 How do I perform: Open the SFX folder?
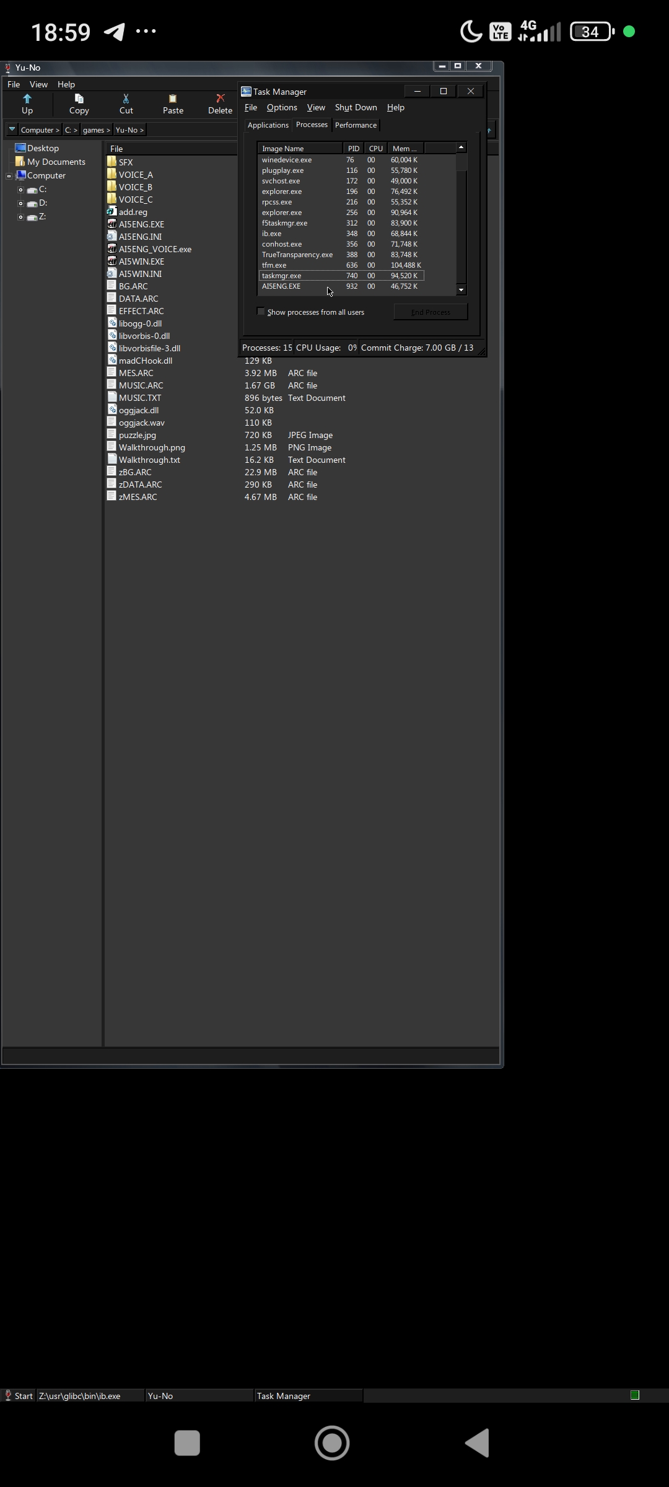(x=126, y=162)
